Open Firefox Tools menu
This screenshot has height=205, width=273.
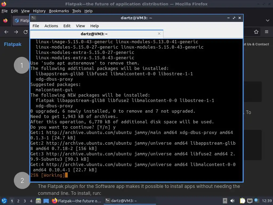(77, 11)
